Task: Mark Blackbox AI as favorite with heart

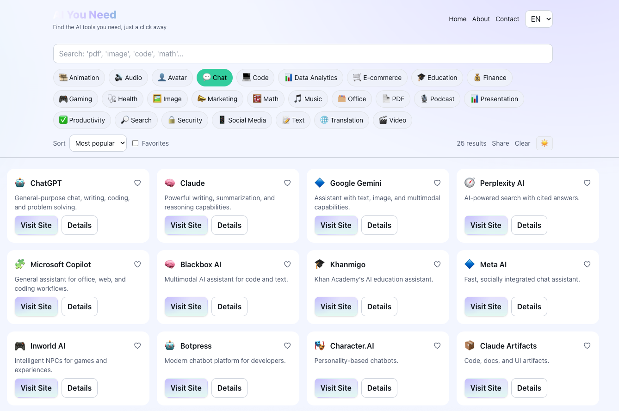Action: pos(287,264)
